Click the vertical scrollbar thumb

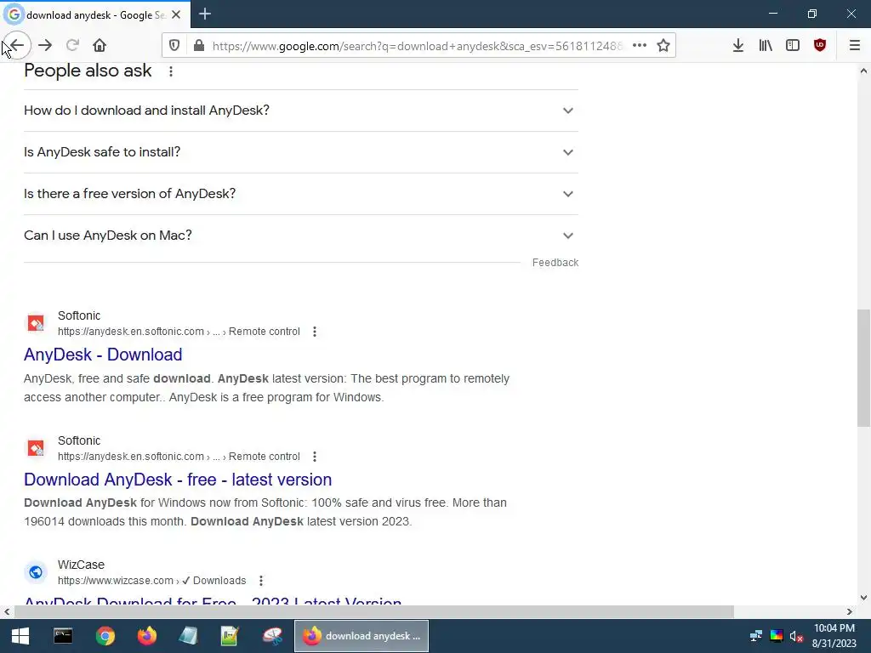[x=863, y=368]
